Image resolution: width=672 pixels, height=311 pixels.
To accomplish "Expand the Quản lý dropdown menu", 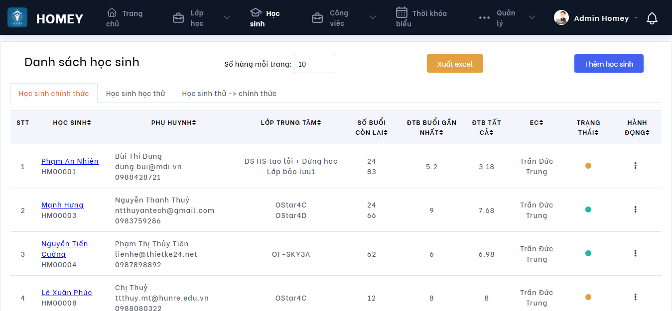I will [532, 18].
